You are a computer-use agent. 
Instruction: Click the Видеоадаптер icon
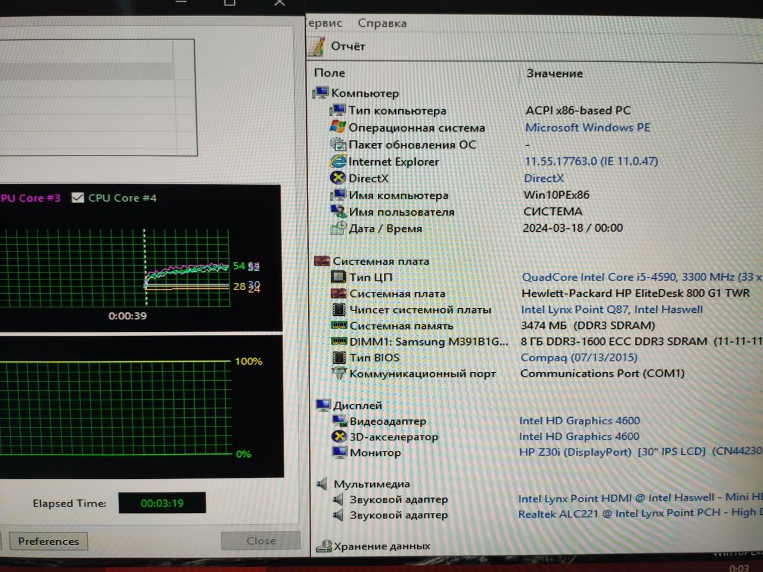[x=339, y=421]
